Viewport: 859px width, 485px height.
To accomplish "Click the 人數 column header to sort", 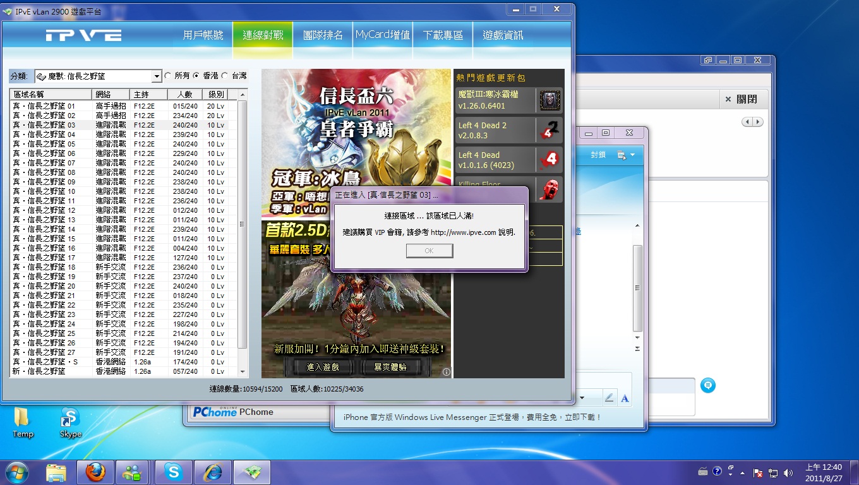I will pyautogui.click(x=185, y=94).
